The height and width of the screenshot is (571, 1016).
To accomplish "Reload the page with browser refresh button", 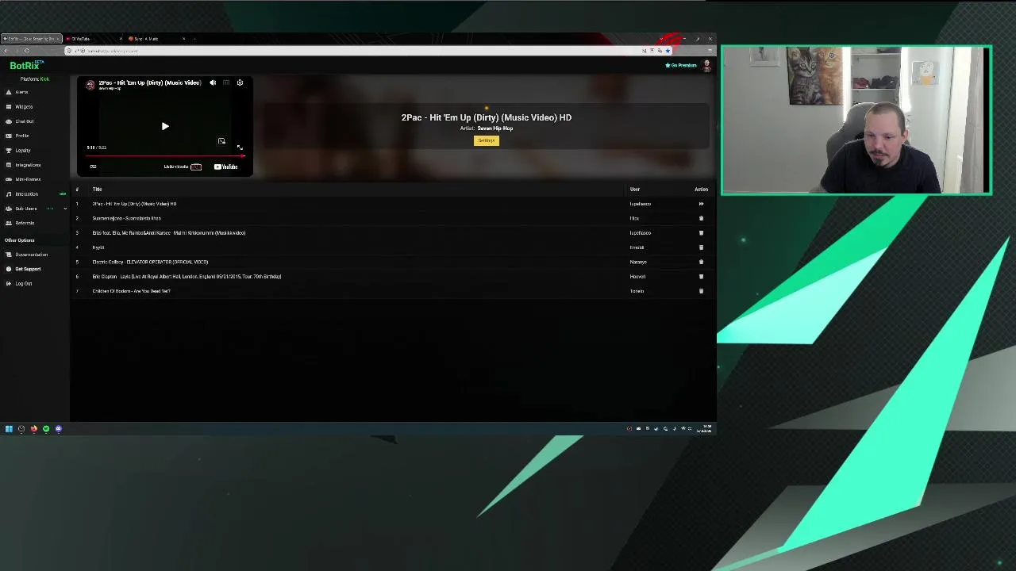I will click(26, 51).
